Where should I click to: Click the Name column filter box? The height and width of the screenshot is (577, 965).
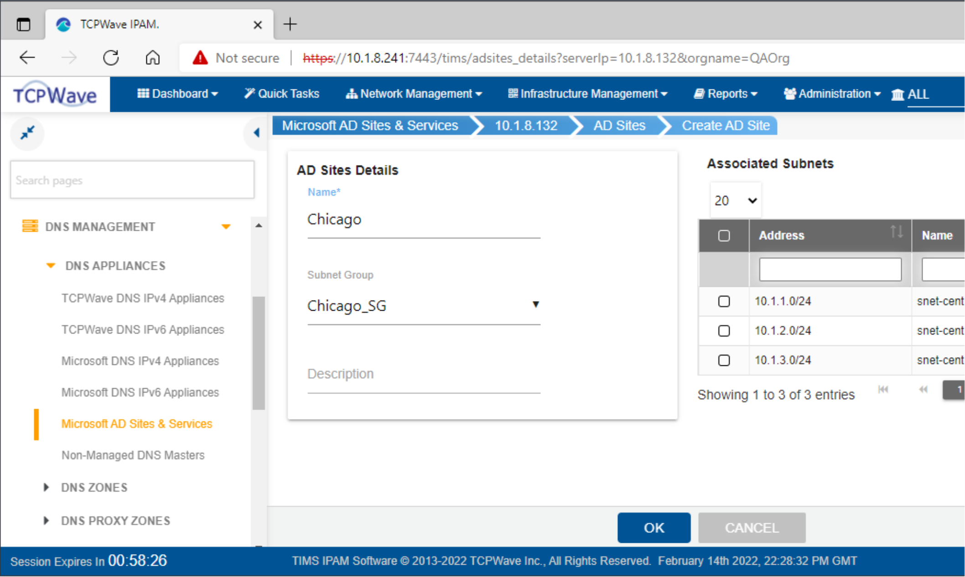coord(943,269)
